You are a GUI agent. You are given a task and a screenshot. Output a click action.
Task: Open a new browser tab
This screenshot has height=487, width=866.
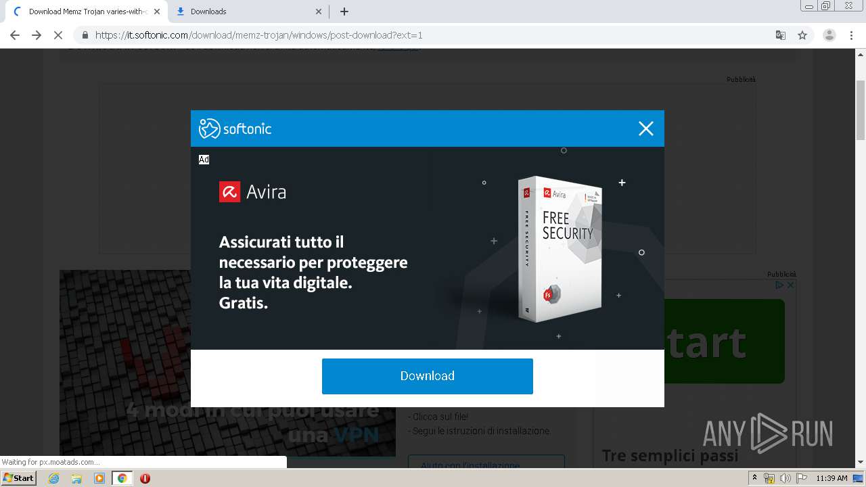344,11
